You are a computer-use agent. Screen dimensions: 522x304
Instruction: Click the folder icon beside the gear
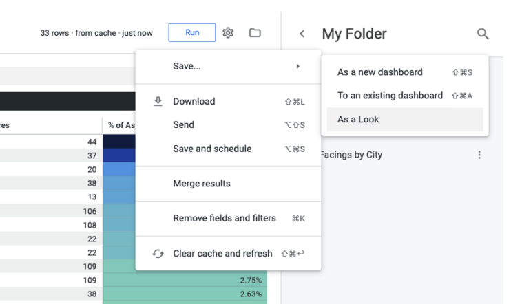tap(255, 32)
